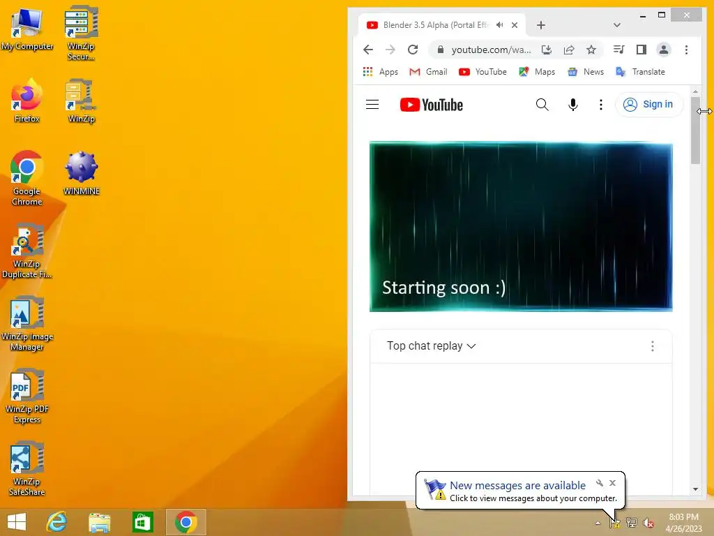The width and height of the screenshot is (714, 536).
Task: Launch Internet Explorer from taskbar
Action: point(57,522)
